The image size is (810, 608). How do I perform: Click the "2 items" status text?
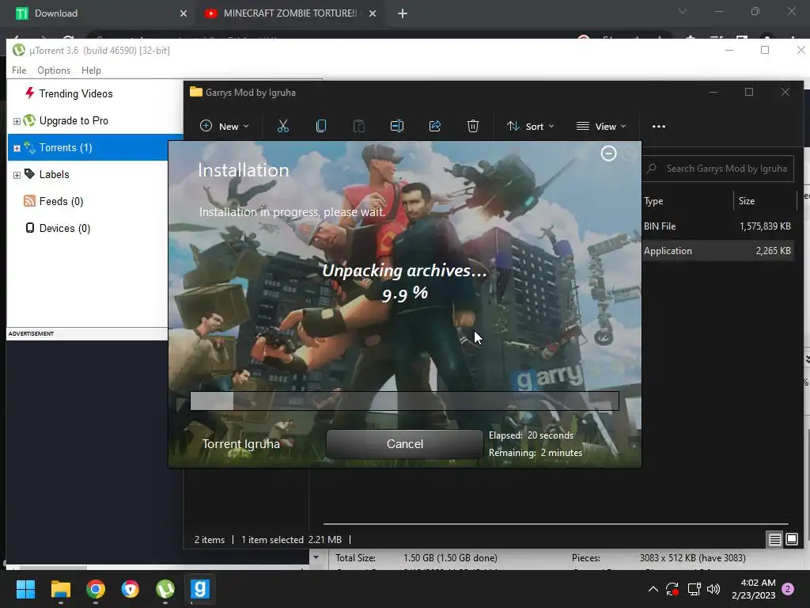209,540
